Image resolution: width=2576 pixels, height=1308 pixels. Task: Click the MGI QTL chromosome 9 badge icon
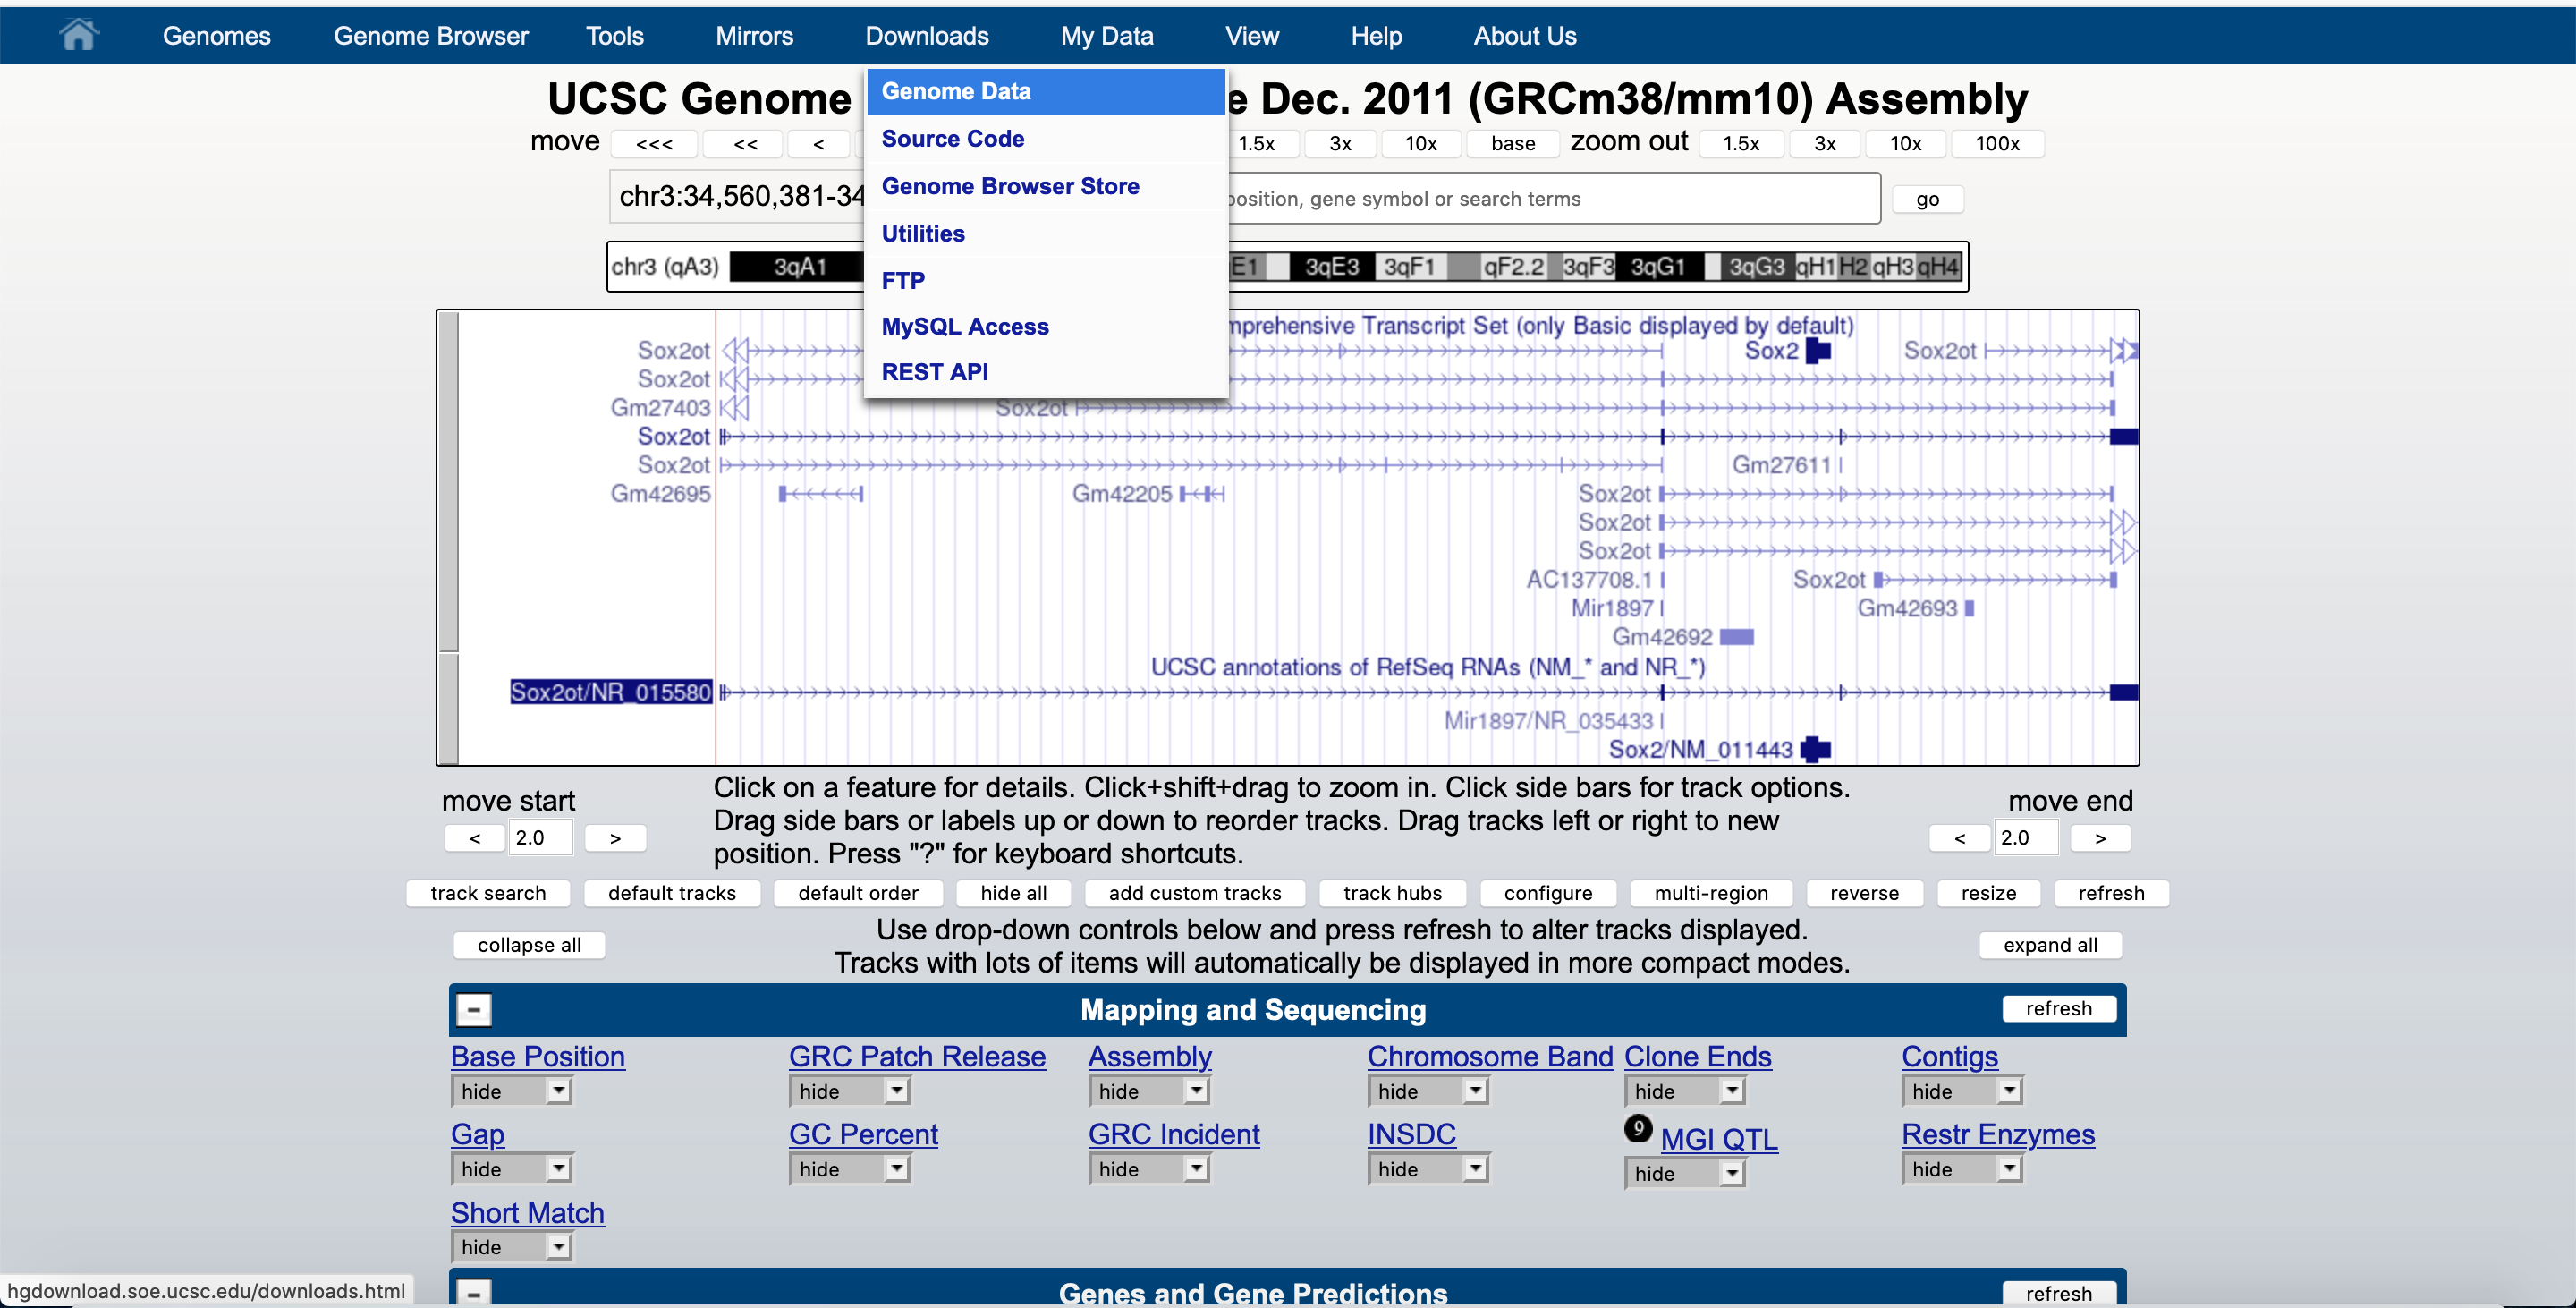(1638, 1129)
